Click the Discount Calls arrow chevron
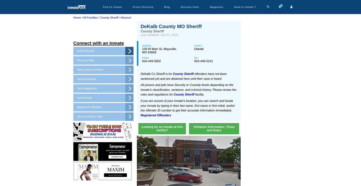 tap(129, 60)
